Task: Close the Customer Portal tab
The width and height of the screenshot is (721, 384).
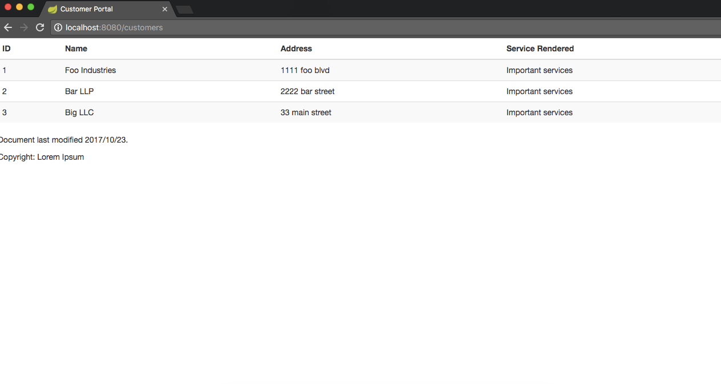Action: [165, 9]
